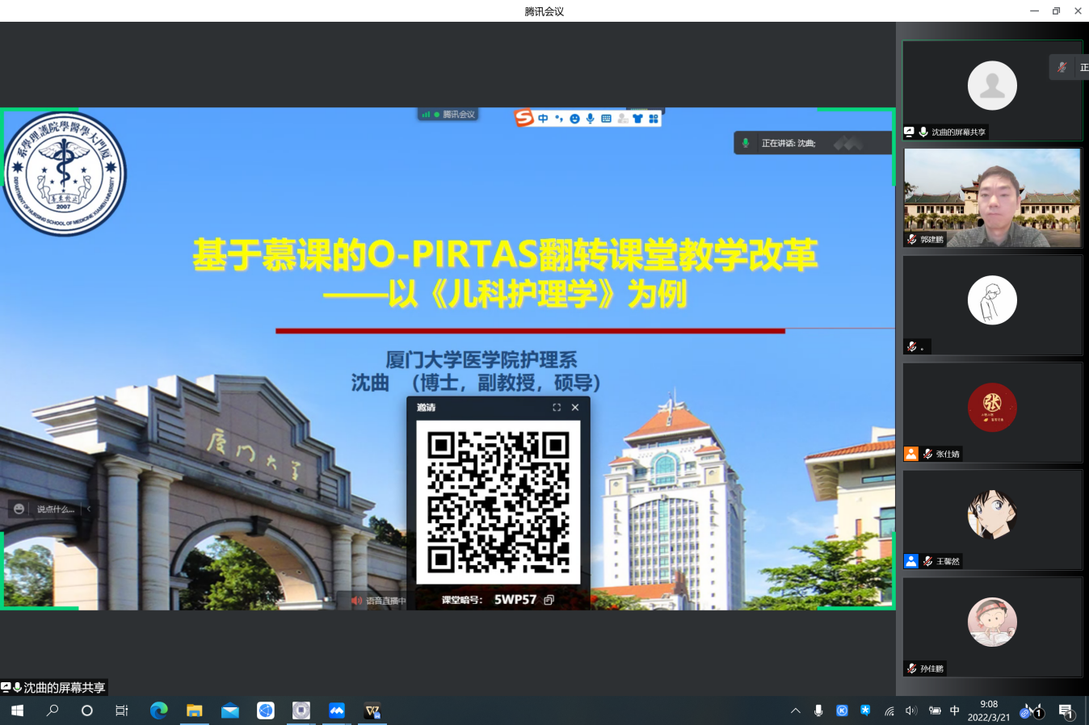1089x725 pixels.
Task: Open Sogou toolbox grid icon
Action: (x=654, y=119)
